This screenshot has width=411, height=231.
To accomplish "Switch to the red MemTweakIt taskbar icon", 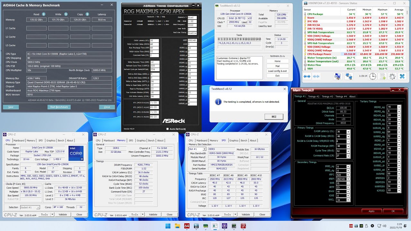I will point(243,226).
